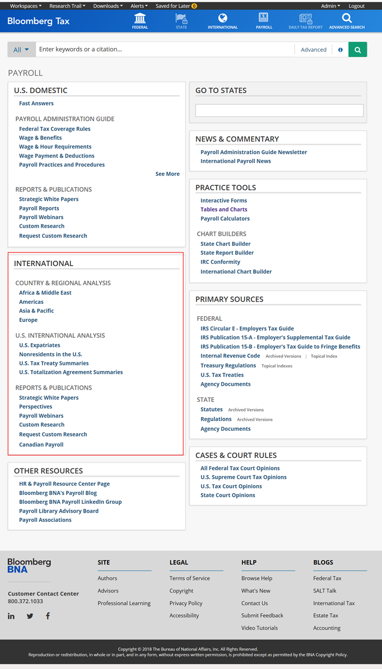Open the Research Trail dropdown
Image resolution: width=382 pixels, height=669 pixels.
(67, 6)
